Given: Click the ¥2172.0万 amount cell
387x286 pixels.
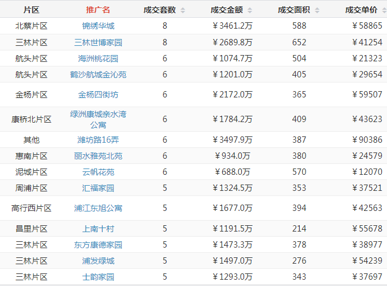Looking at the screenshot, I should [233, 95].
